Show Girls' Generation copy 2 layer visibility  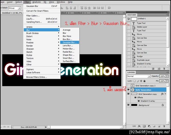[x=129, y=86]
